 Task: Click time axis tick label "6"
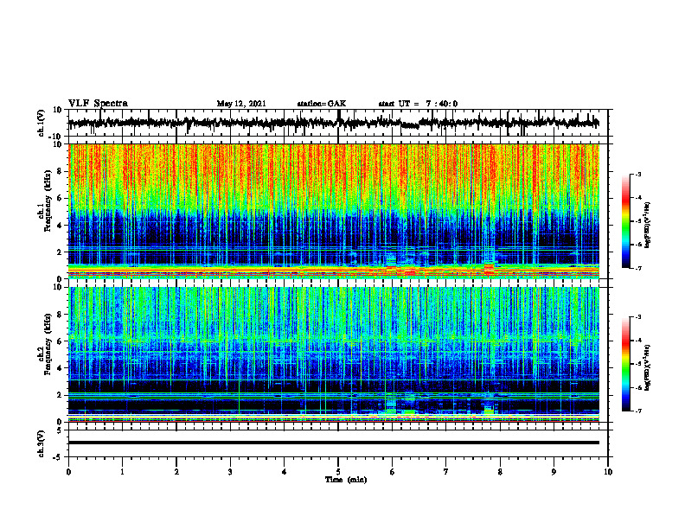coord(393,472)
